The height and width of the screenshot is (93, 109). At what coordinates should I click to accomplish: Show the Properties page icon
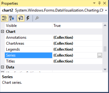(21, 18)
